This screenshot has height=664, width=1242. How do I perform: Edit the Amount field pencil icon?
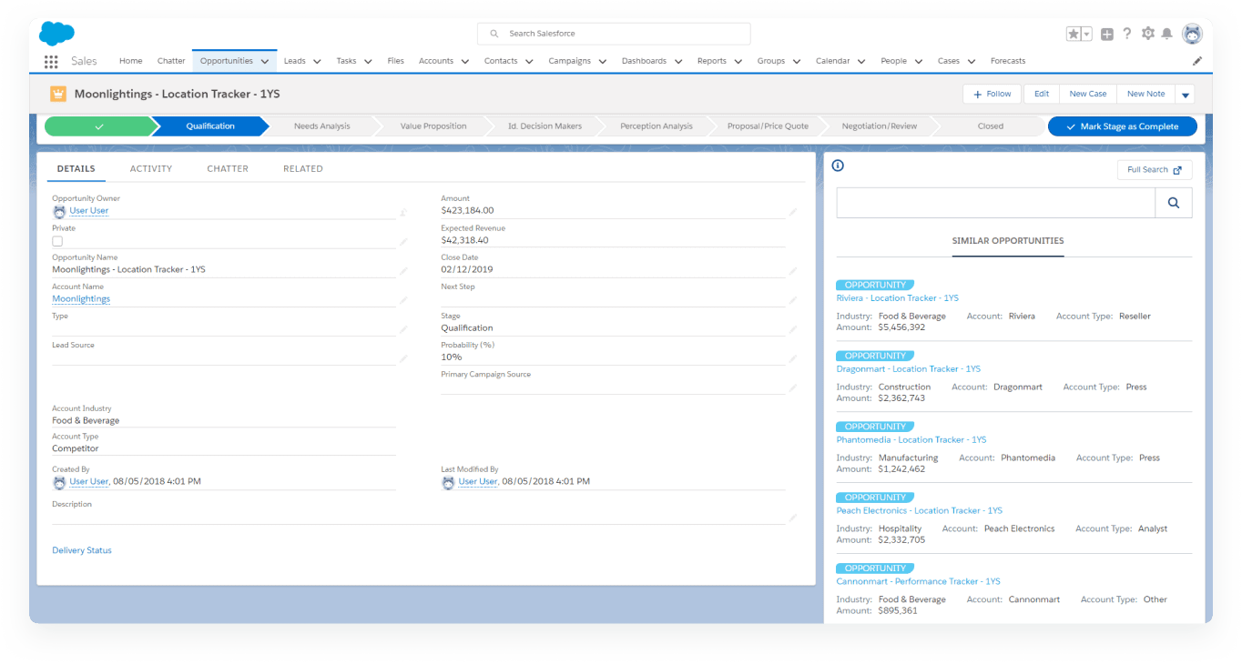(x=792, y=211)
